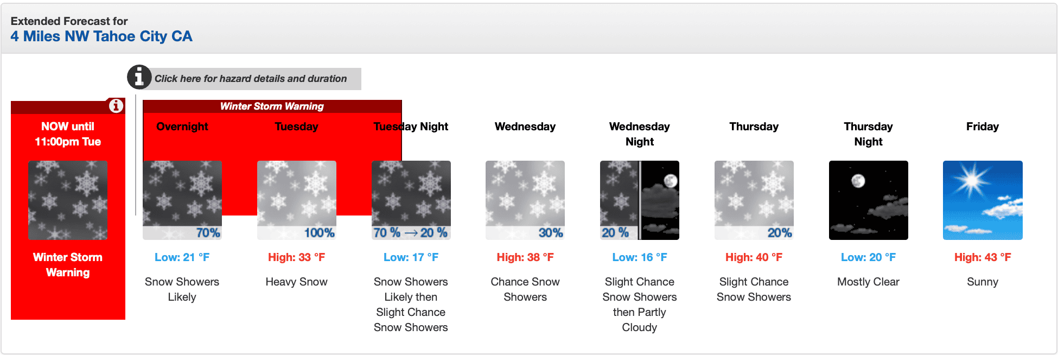
Task: Click Wednesday Night forecast icon
Action: [640, 200]
